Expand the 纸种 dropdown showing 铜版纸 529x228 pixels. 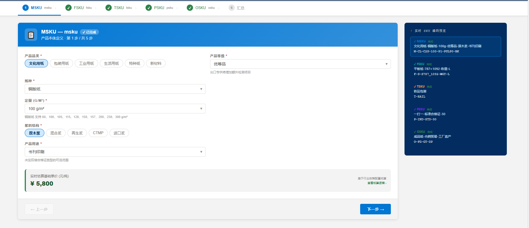[x=115, y=89]
